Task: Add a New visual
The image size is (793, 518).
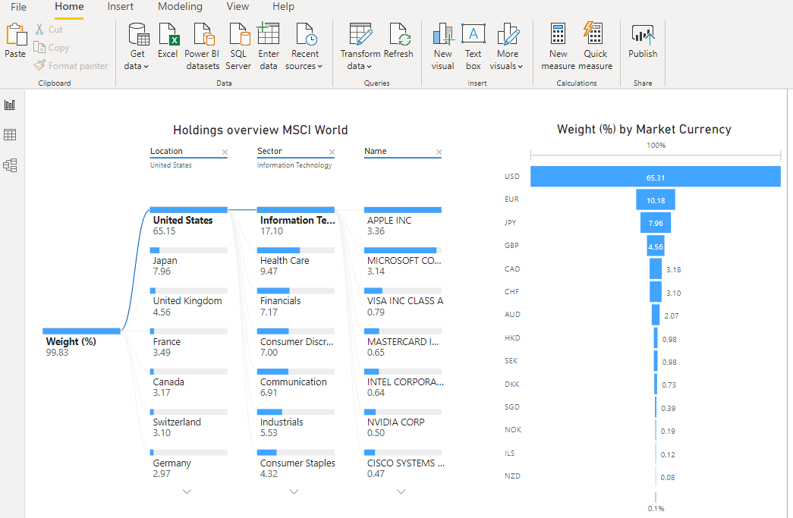Action: coord(443,46)
